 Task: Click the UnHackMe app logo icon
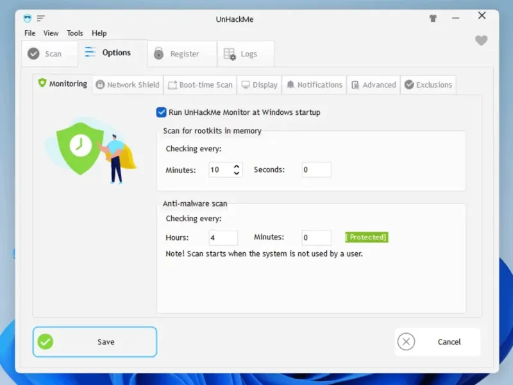(x=28, y=19)
